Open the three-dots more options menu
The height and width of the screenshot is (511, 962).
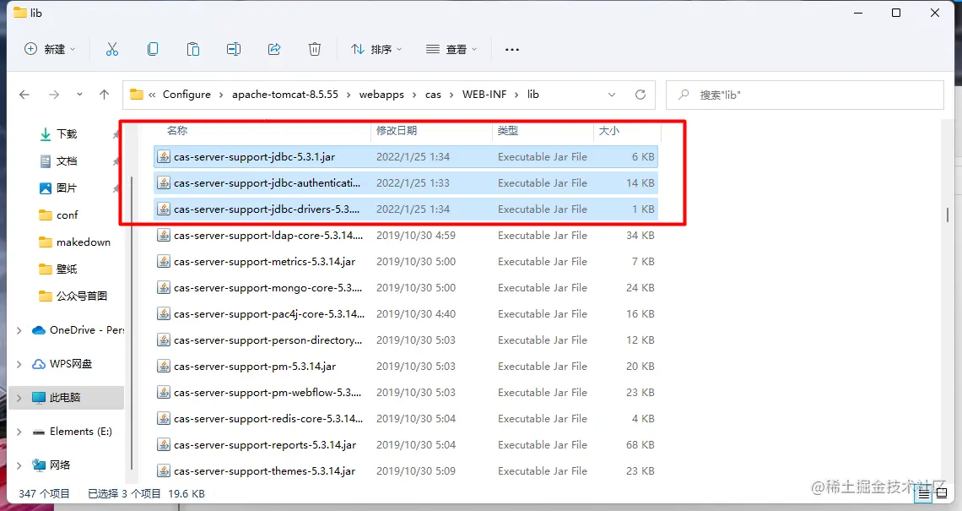(x=512, y=49)
